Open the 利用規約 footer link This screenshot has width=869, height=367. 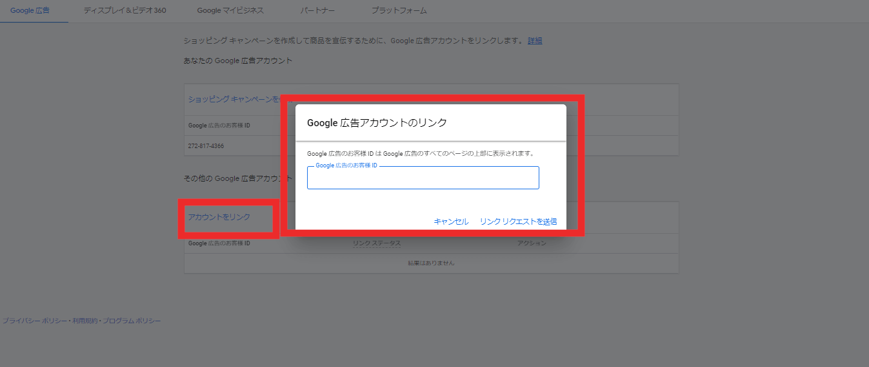click(x=85, y=321)
